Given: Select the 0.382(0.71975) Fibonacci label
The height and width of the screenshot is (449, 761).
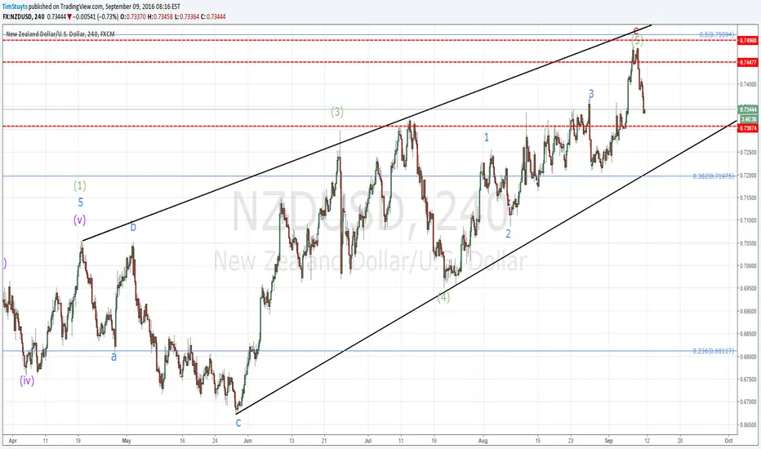Looking at the screenshot, I should point(713,176).
